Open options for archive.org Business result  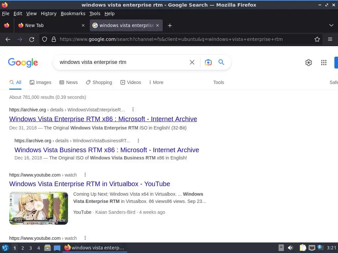[138, 141]
